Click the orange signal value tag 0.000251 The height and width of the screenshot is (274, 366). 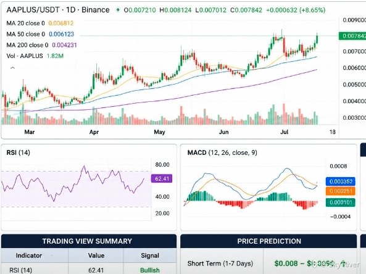[341, 191]
